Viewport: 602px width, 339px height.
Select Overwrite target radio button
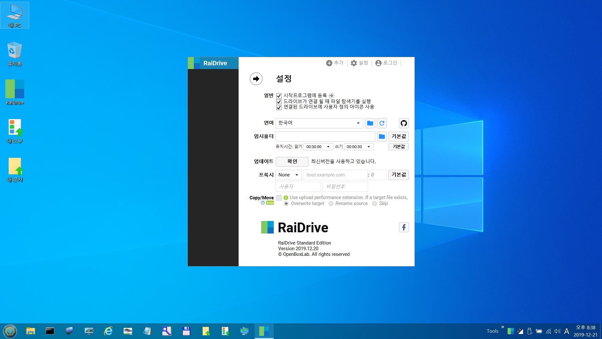[x=286, y=204]
